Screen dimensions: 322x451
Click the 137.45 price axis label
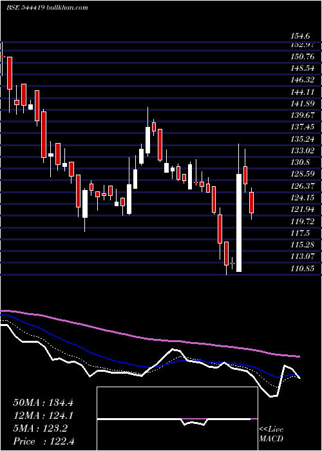point(303,127)
